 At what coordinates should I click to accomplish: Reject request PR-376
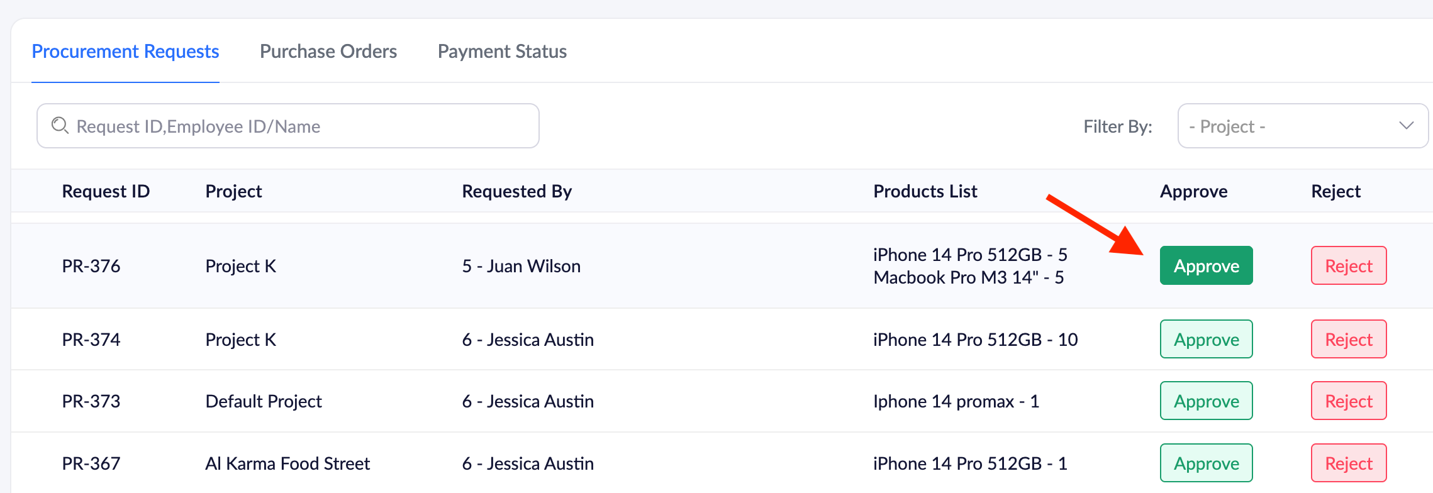click(x=1348, y=266)
